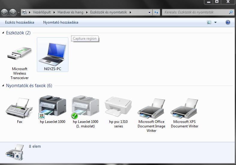Focus the Keresés: Eszközök és nyomtatók search box
This screenshot has height=165, width=236.
[x=196, y=12]
